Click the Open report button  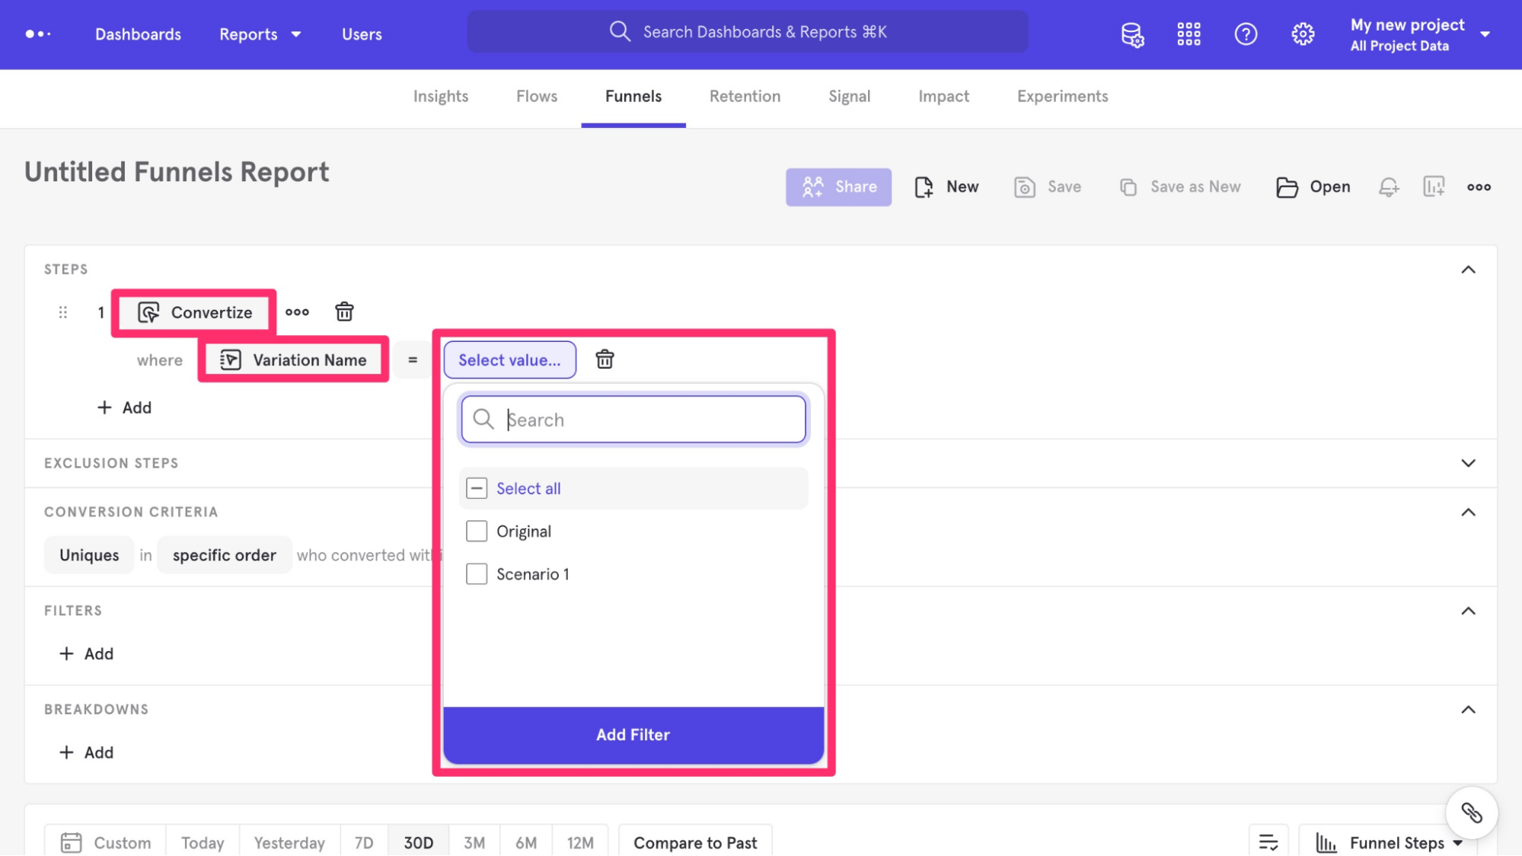(x=1313, y=187)
